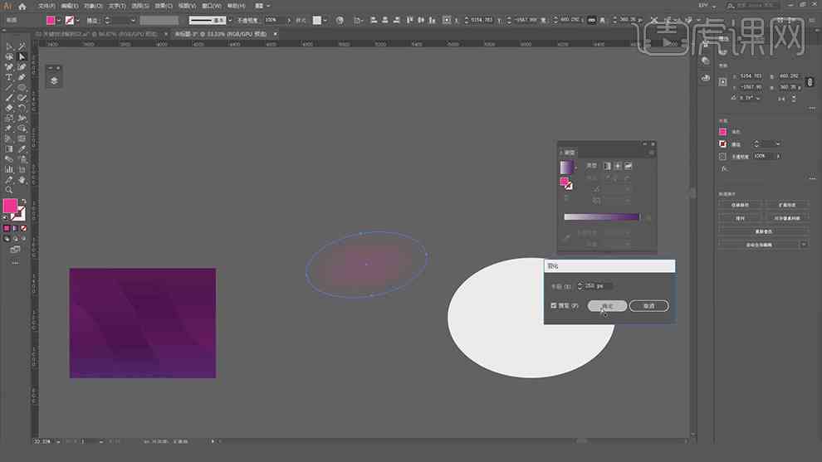This screenshot has width=822, height=462.
Task: Open the 窗口(W) menu
Action: tap(212, 6)
